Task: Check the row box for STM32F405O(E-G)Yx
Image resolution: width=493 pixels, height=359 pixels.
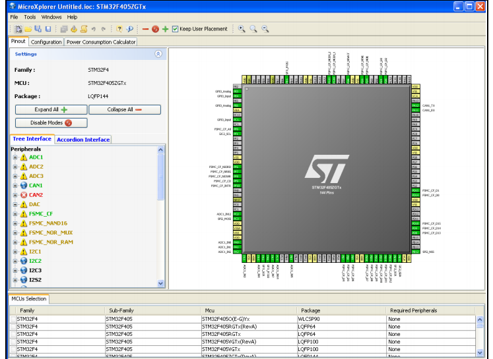Action: click(x=13, y=319)
